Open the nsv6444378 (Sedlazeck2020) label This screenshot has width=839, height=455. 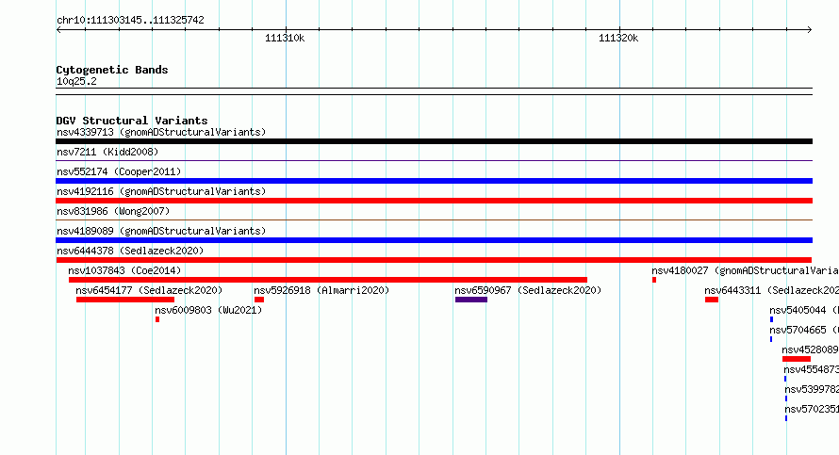130,251
